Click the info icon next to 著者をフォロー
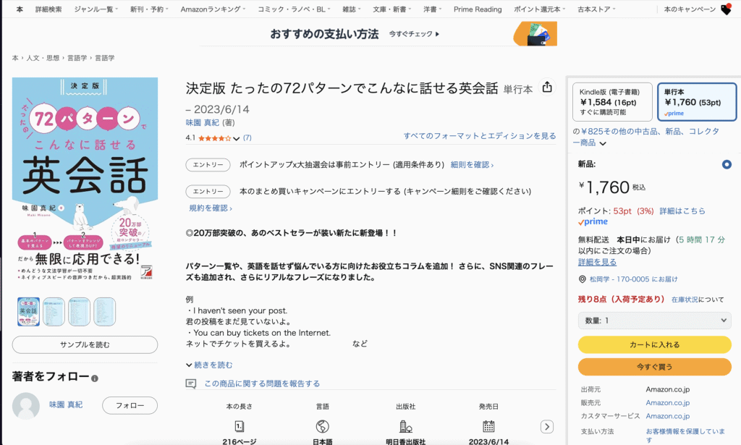Image resolution: width=741 pixels, height=445 pixels. (x=95, y=378)
